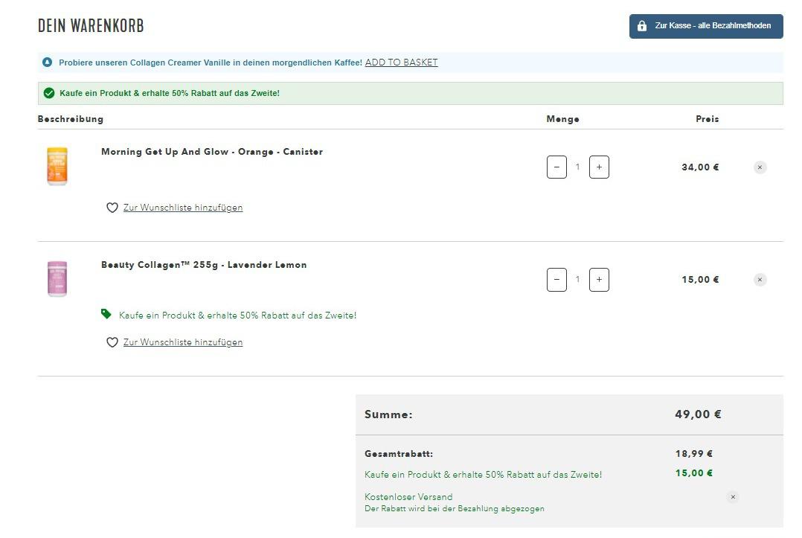Increase quantity of Morning Get Up And Glow
The width and height of the screenshot is (802, 538).
tap(599, 167)
